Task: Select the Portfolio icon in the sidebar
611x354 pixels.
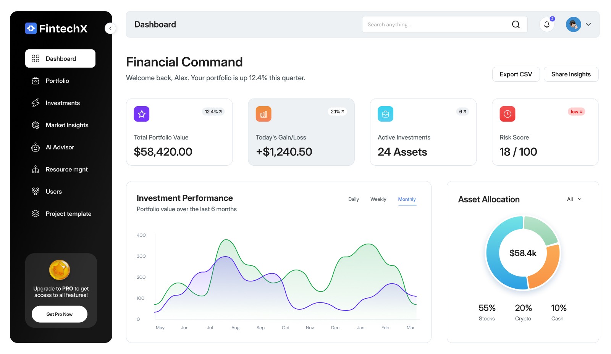Action: [x=35, y=81]
